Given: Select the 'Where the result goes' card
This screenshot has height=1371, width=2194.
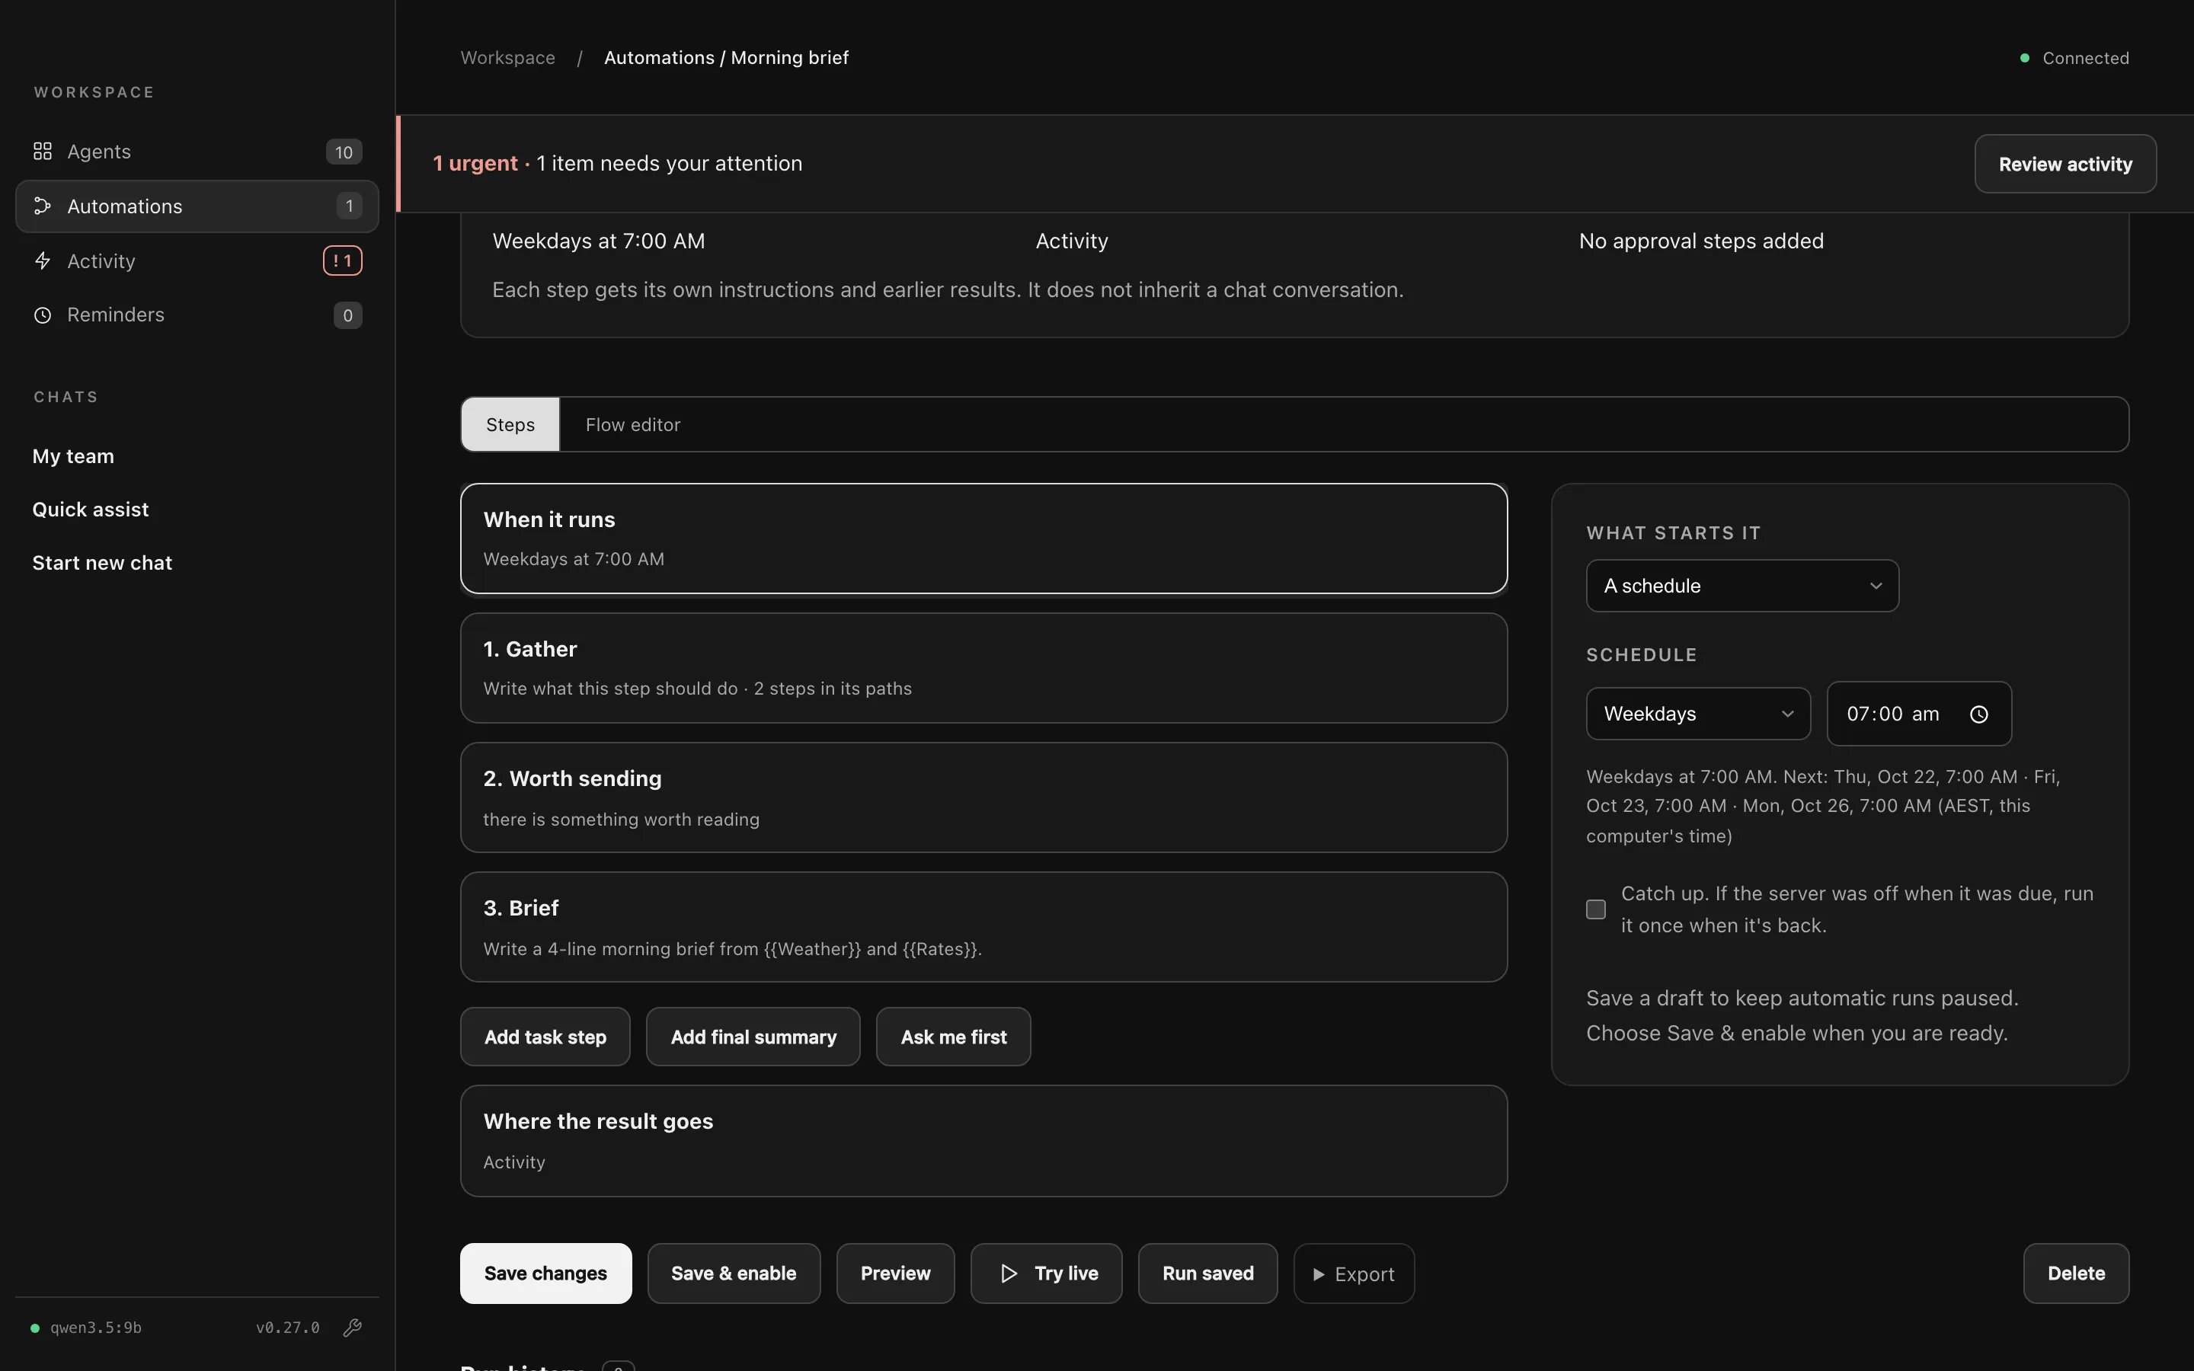Looking at the screenshot, I should point(983,1141).
